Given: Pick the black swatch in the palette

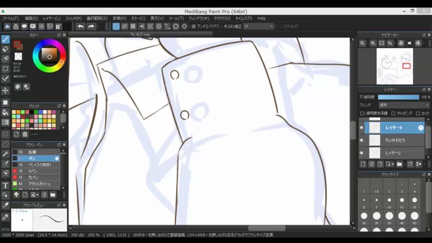Looking at the screenshot, I should click(x=32, y=112).
